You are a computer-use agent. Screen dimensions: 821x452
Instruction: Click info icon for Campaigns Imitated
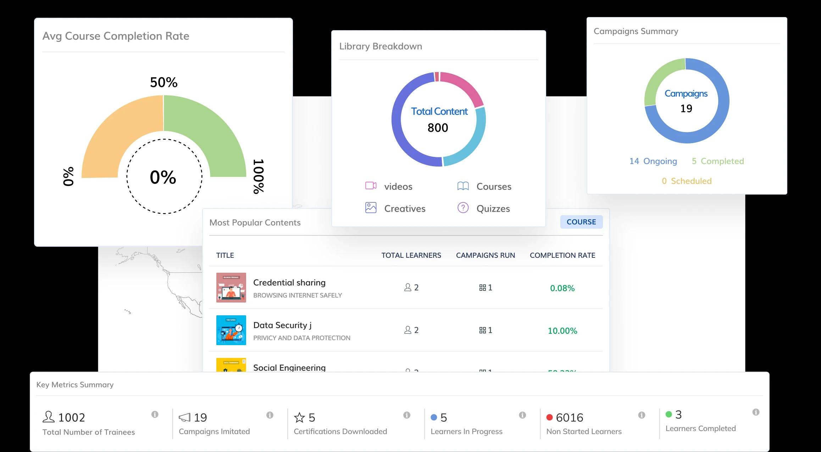pos(270,415)
